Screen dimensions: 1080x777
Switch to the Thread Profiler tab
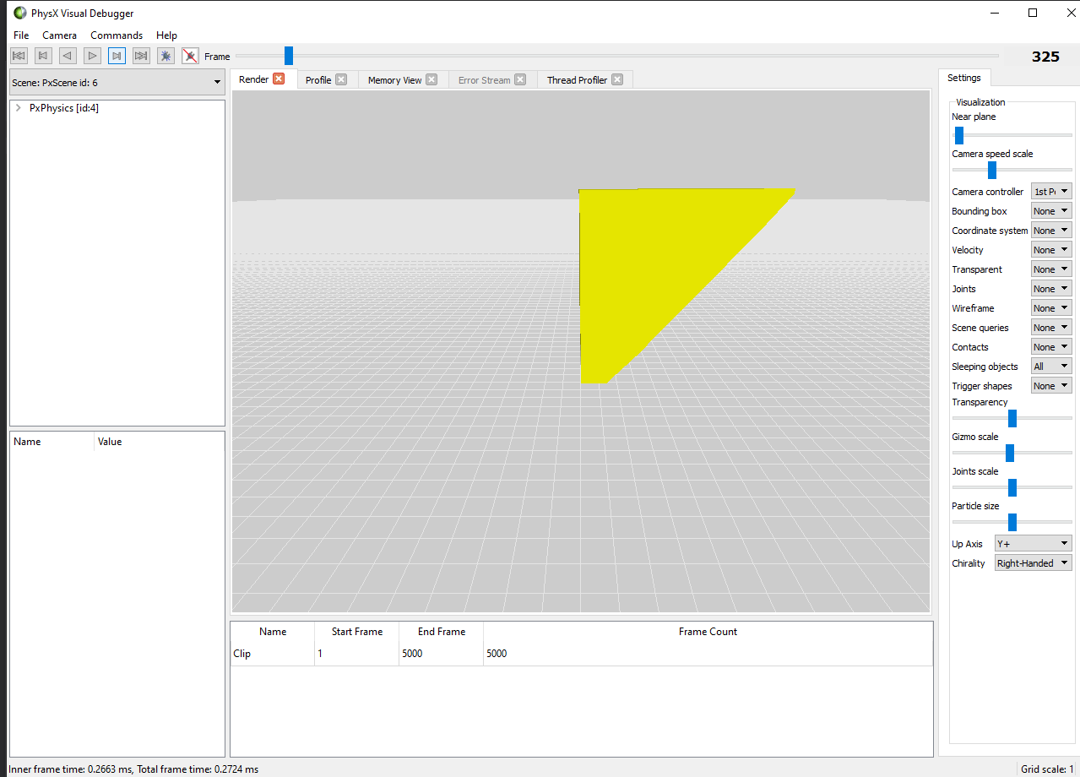click(577, 80)
